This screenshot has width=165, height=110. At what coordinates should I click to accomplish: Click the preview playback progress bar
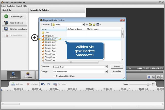click(145, 72)
